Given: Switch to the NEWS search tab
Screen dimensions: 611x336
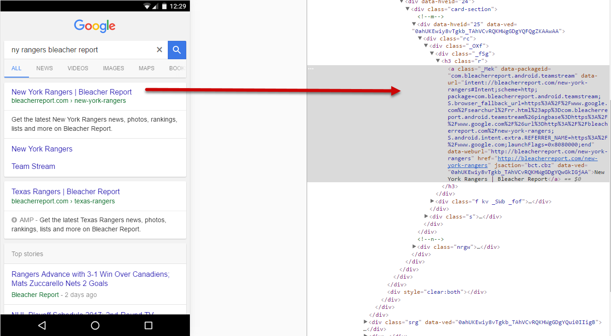Looking at the screenshot, I should [45, 68].
